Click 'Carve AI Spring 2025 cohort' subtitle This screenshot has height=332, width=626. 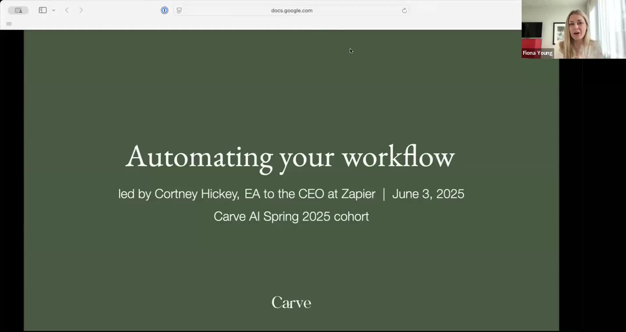[x=291, y=216]
